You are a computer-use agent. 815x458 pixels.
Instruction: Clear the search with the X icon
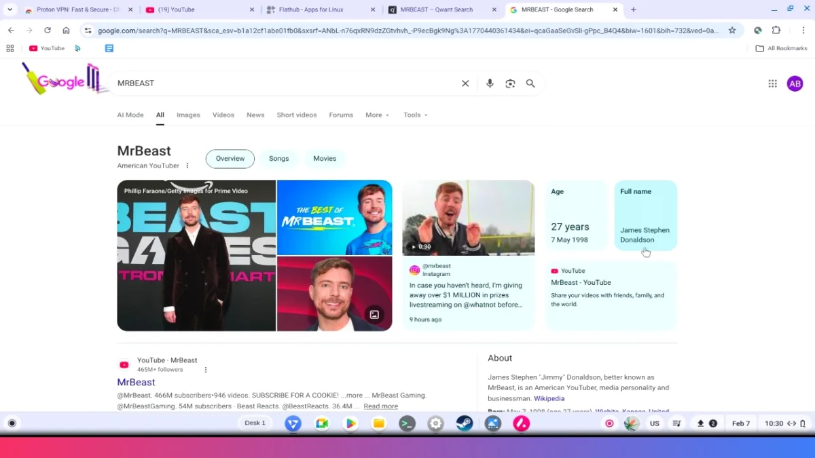465,83
